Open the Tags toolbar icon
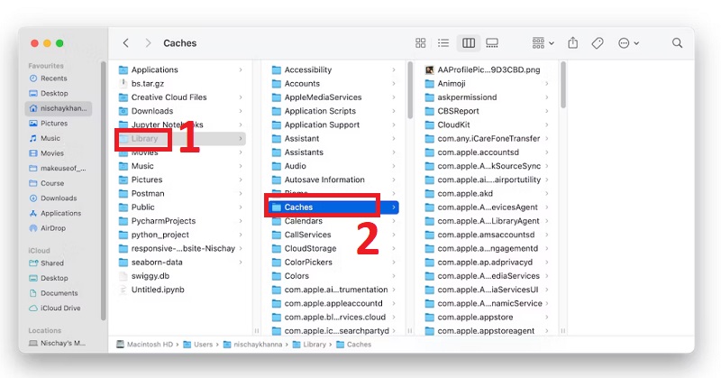 coord(597,43)
